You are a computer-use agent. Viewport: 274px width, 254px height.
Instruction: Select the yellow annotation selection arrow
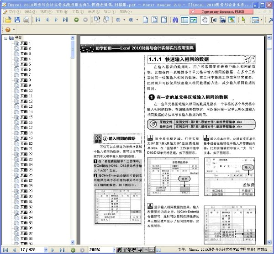click(x=243, y=20)
